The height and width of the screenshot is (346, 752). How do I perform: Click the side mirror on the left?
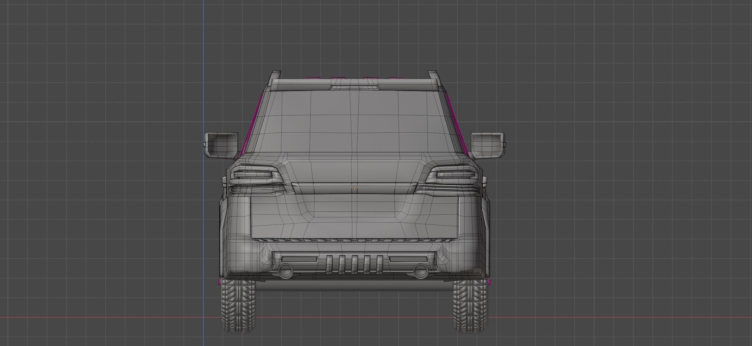pos(221,145)
